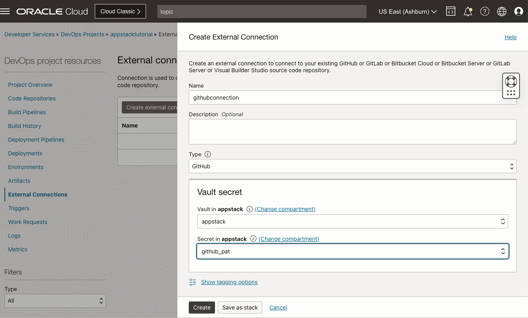This screenshot has width=528, height=318.
Task: Open Triggers
Action: click(x=19, y=208)
